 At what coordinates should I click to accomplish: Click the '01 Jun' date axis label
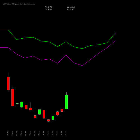12,133
